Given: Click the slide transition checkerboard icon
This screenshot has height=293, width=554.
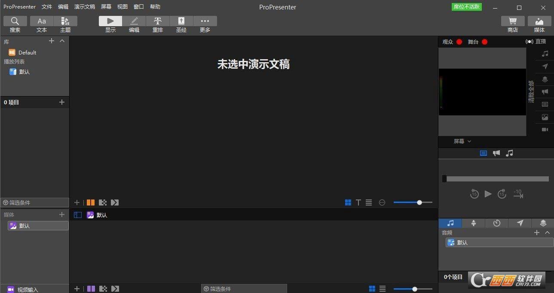Looking at the screenshot, I should pyautogui.click(x=103, y=202).
